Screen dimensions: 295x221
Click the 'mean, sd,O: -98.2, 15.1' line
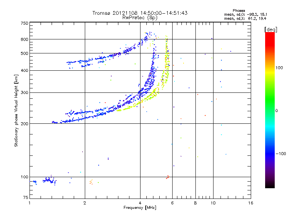tap(246, 14)
